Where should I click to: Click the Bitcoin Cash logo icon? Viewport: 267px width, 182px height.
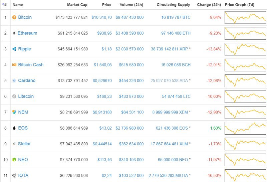coord(14,65)
